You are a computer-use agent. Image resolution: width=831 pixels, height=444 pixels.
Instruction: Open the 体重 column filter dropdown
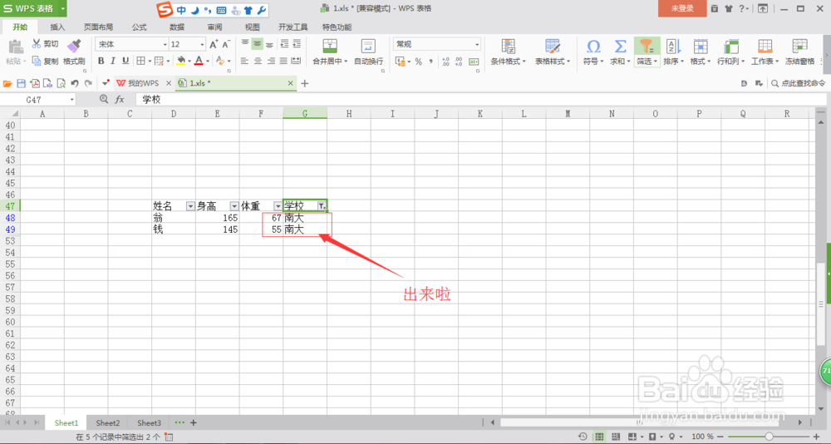(x=278, y=206)
